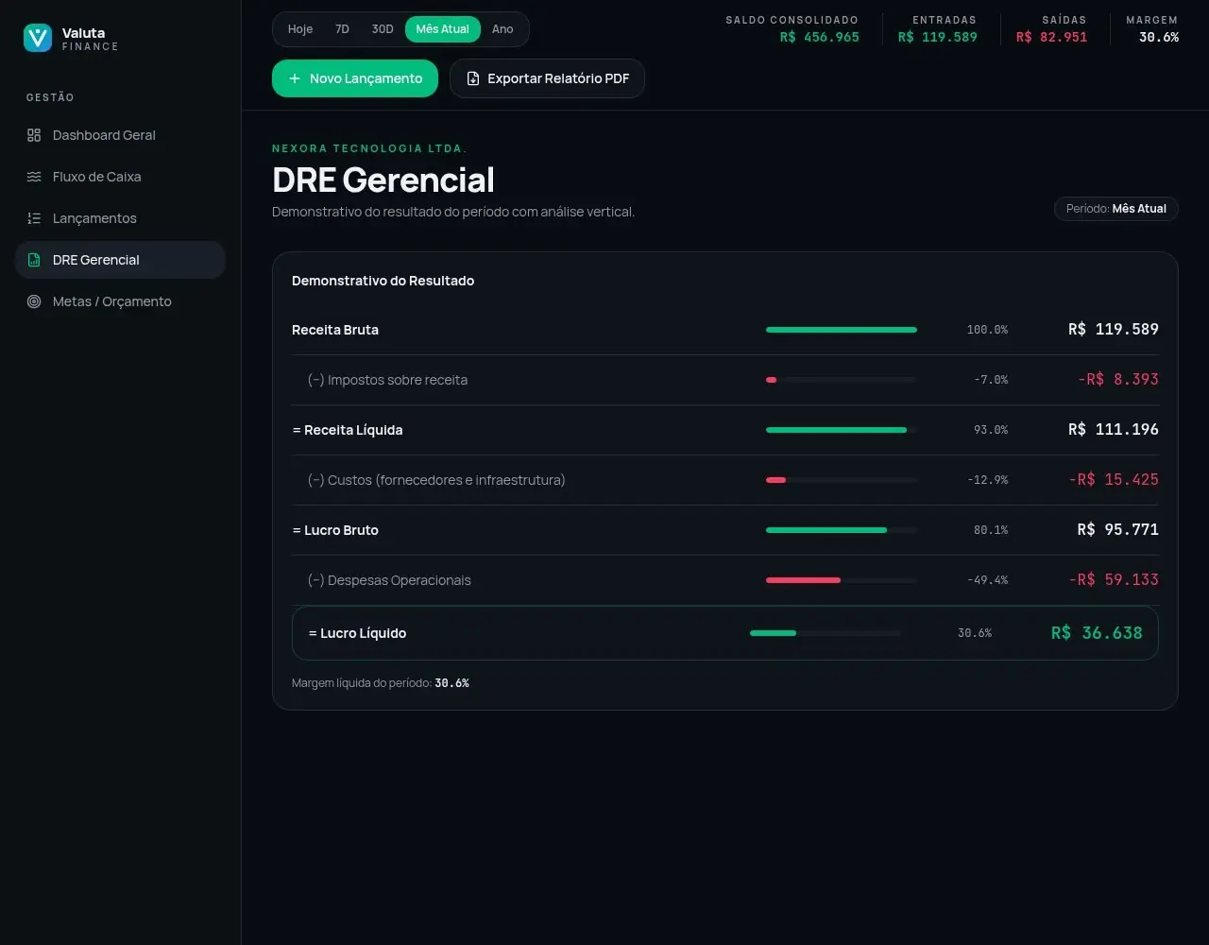Image resolution: width=1209 pixels, height=945 pixels.
Task: Click the R$ 111.196 amount
Action: pyautogui.click(x=1114, y=430)
